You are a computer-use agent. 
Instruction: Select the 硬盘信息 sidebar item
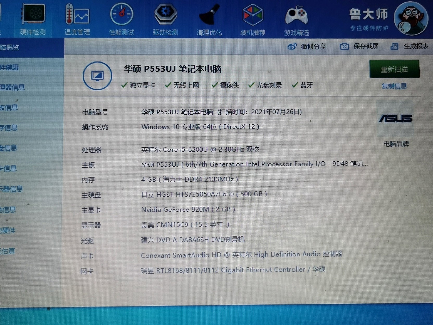8,148
